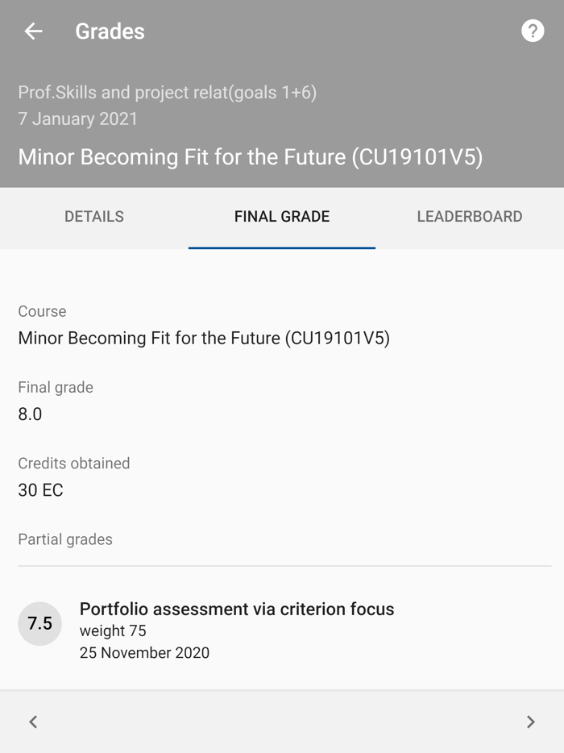
Task: Navigate to next grade with right chevron
Action: 531,722
